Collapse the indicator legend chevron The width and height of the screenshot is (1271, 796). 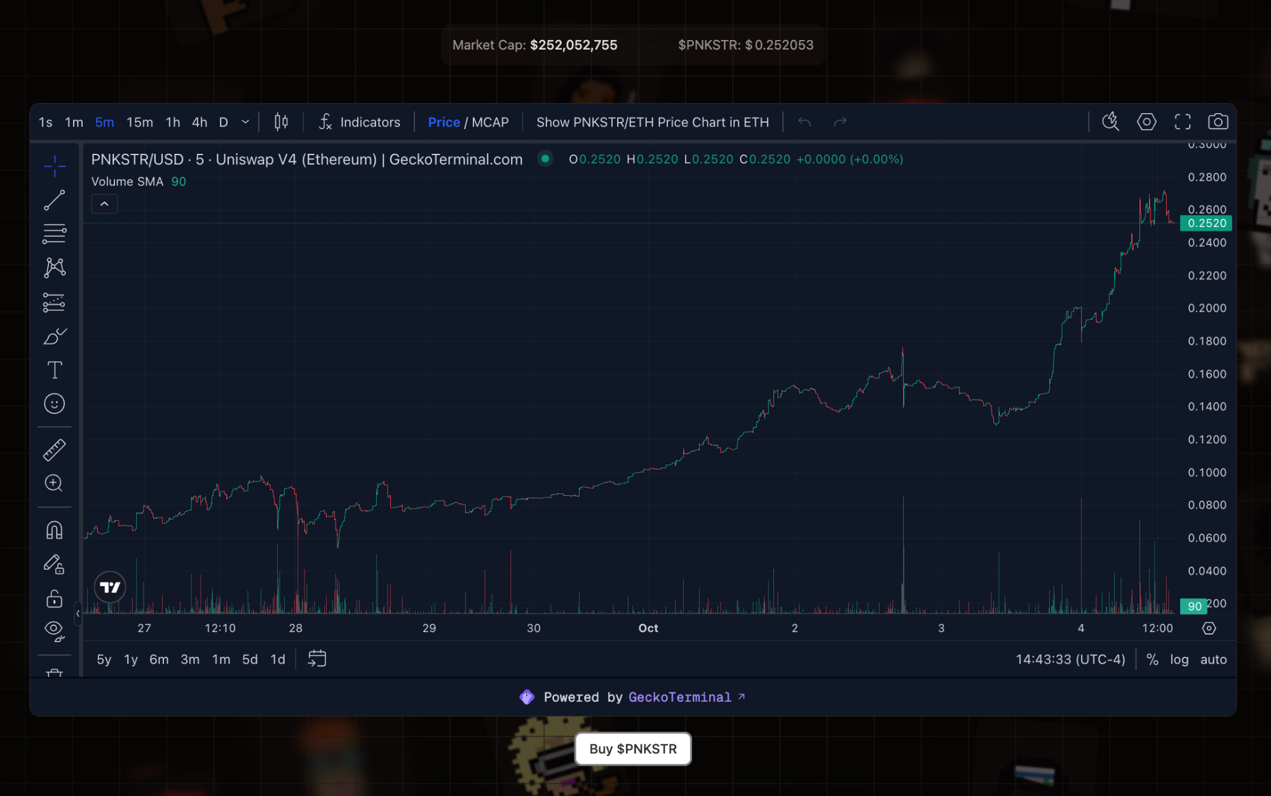pos(104,204)
